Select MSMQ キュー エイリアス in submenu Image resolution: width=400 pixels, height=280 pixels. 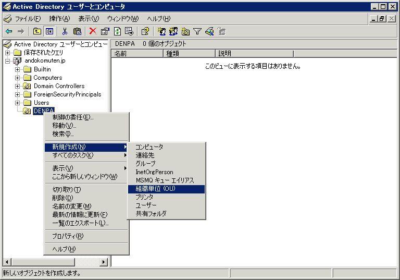[x=167, y=180]
